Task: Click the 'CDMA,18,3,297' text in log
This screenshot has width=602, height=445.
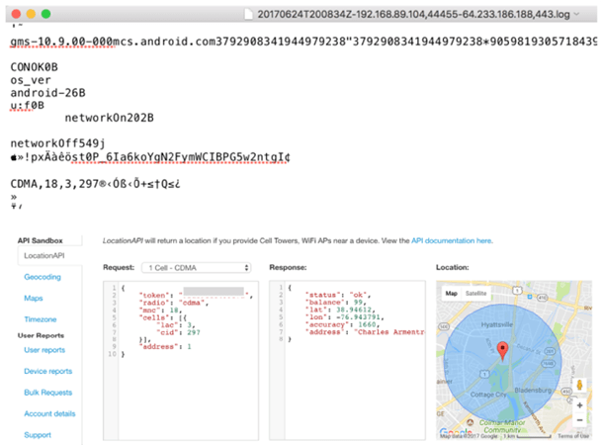Action: tap(54, 184)
